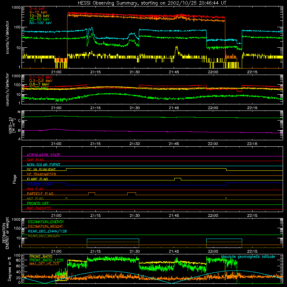Screen dimensions: 287x287
Task: Click the NON_SOLAR_EVENT flag label
Action: [x=43, y=165]
